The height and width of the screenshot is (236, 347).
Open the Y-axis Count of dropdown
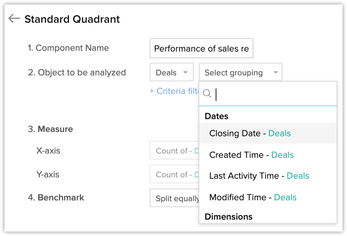(174, 175)
